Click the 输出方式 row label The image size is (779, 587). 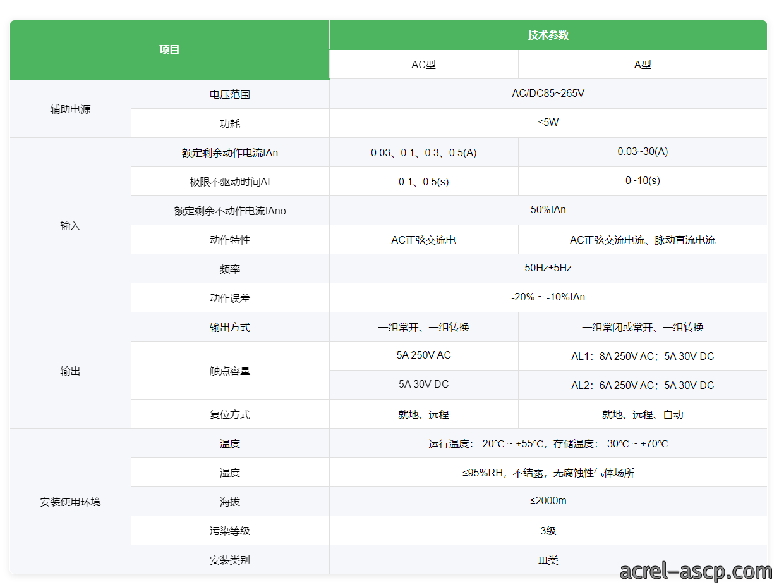[230, 327]
